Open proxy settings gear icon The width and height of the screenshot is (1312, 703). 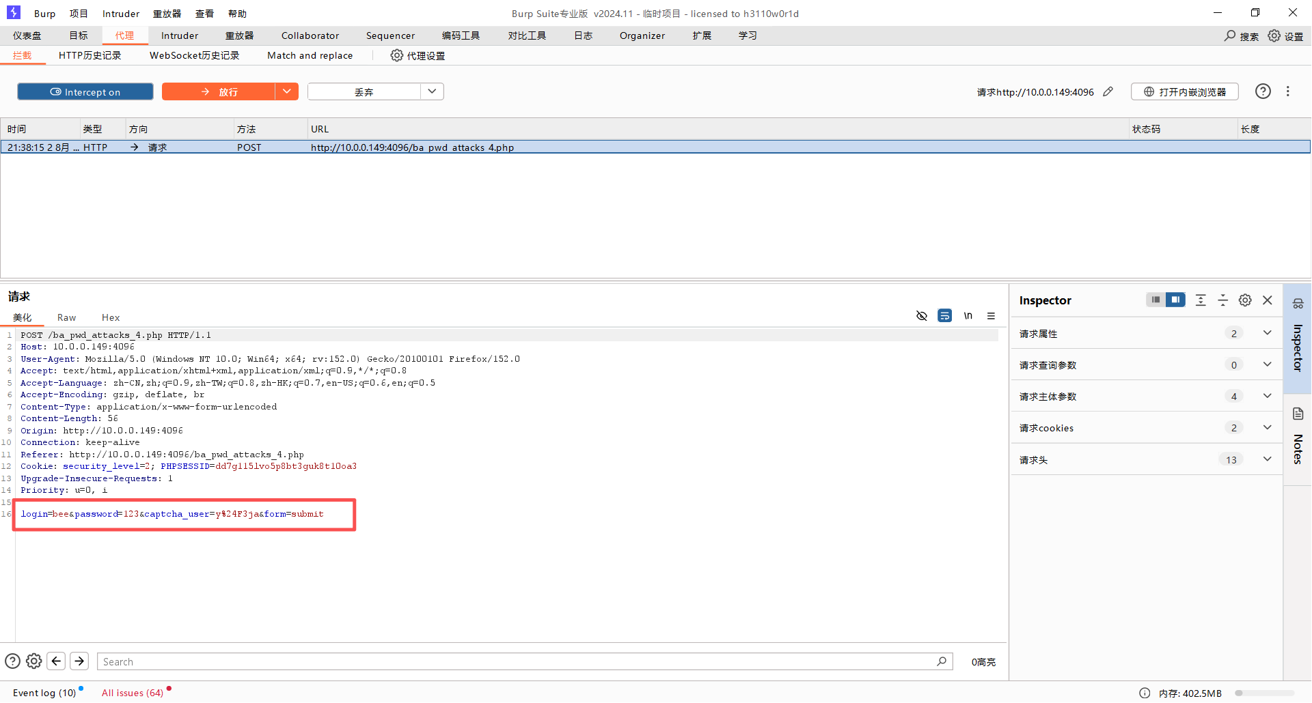coord(396,55)
